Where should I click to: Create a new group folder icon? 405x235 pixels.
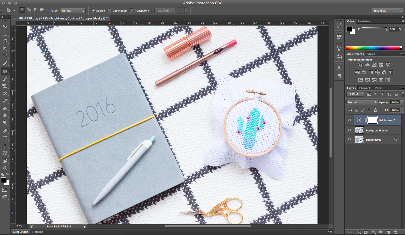click(x=381, y=232)
